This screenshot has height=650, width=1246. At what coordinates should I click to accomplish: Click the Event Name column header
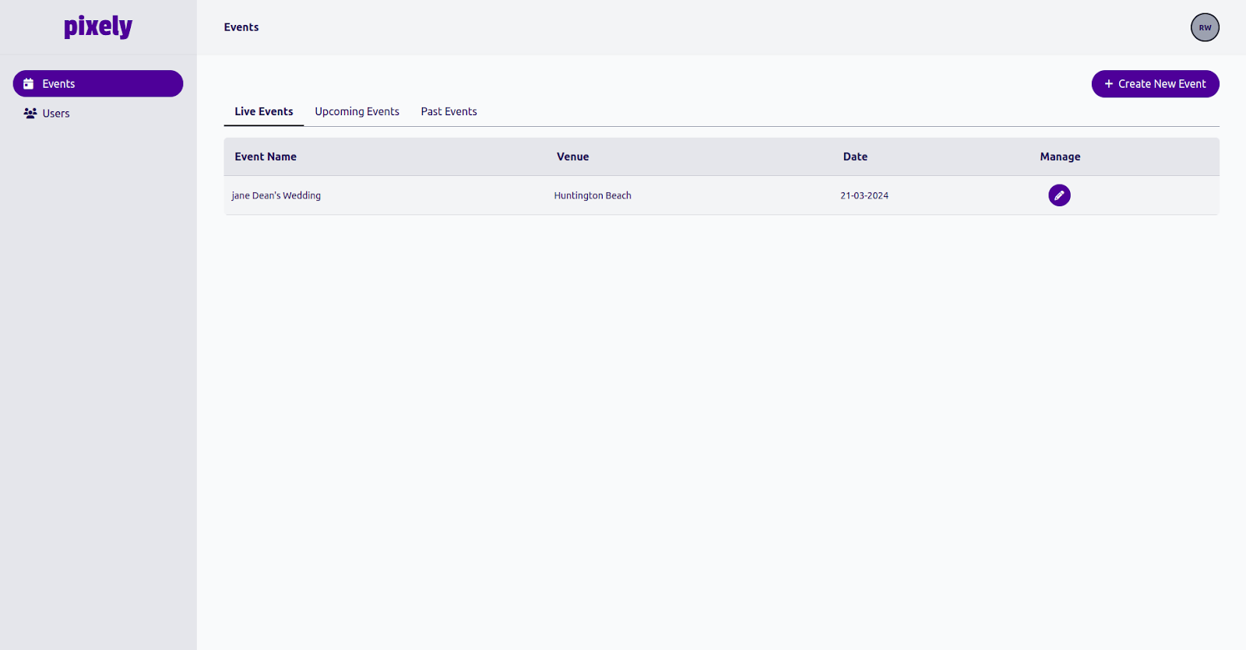266,156
